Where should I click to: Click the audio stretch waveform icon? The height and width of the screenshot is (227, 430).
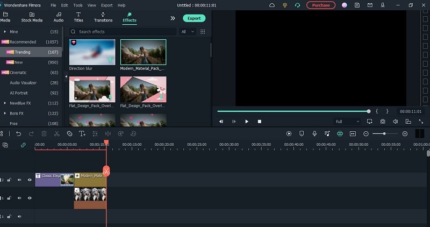point(108,134)
